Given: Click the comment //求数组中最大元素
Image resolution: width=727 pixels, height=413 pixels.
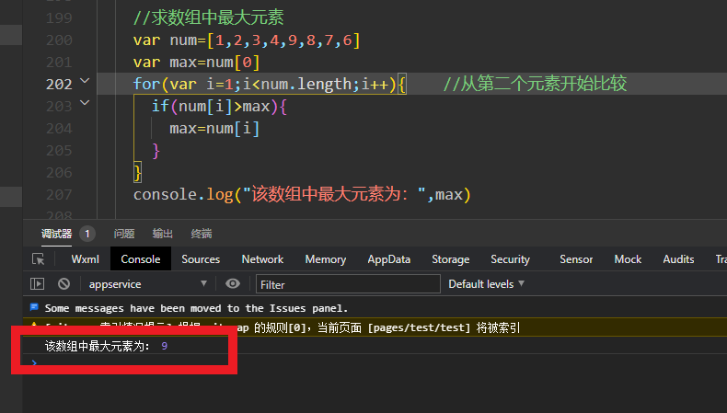Looking at the screenshot, I should pyautogui.click(x=208, y=17).
